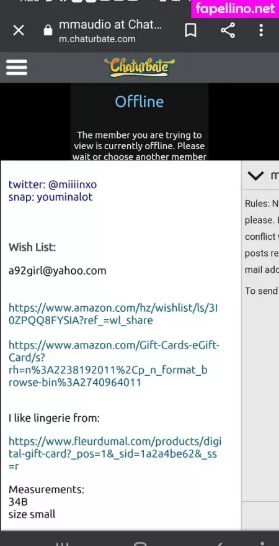
Task: Open the twitter @miiiinxo link
Action: 53,184
